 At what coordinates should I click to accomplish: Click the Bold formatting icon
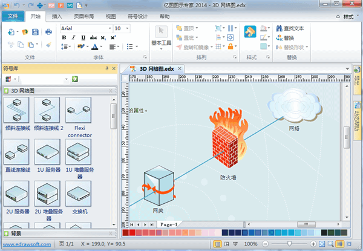pyautogui.click(x=64, y=37)
